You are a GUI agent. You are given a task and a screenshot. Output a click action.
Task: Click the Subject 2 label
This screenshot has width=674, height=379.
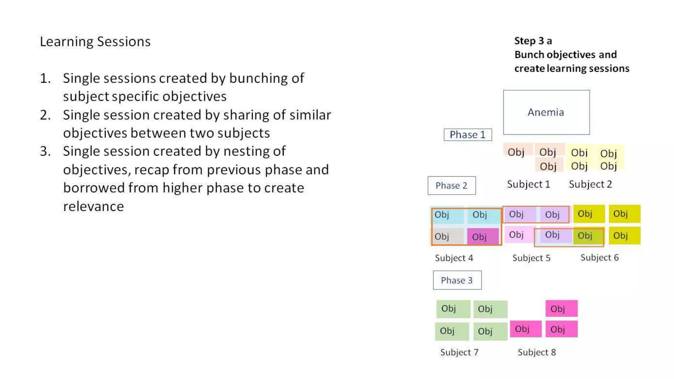[x=590, y=184]
